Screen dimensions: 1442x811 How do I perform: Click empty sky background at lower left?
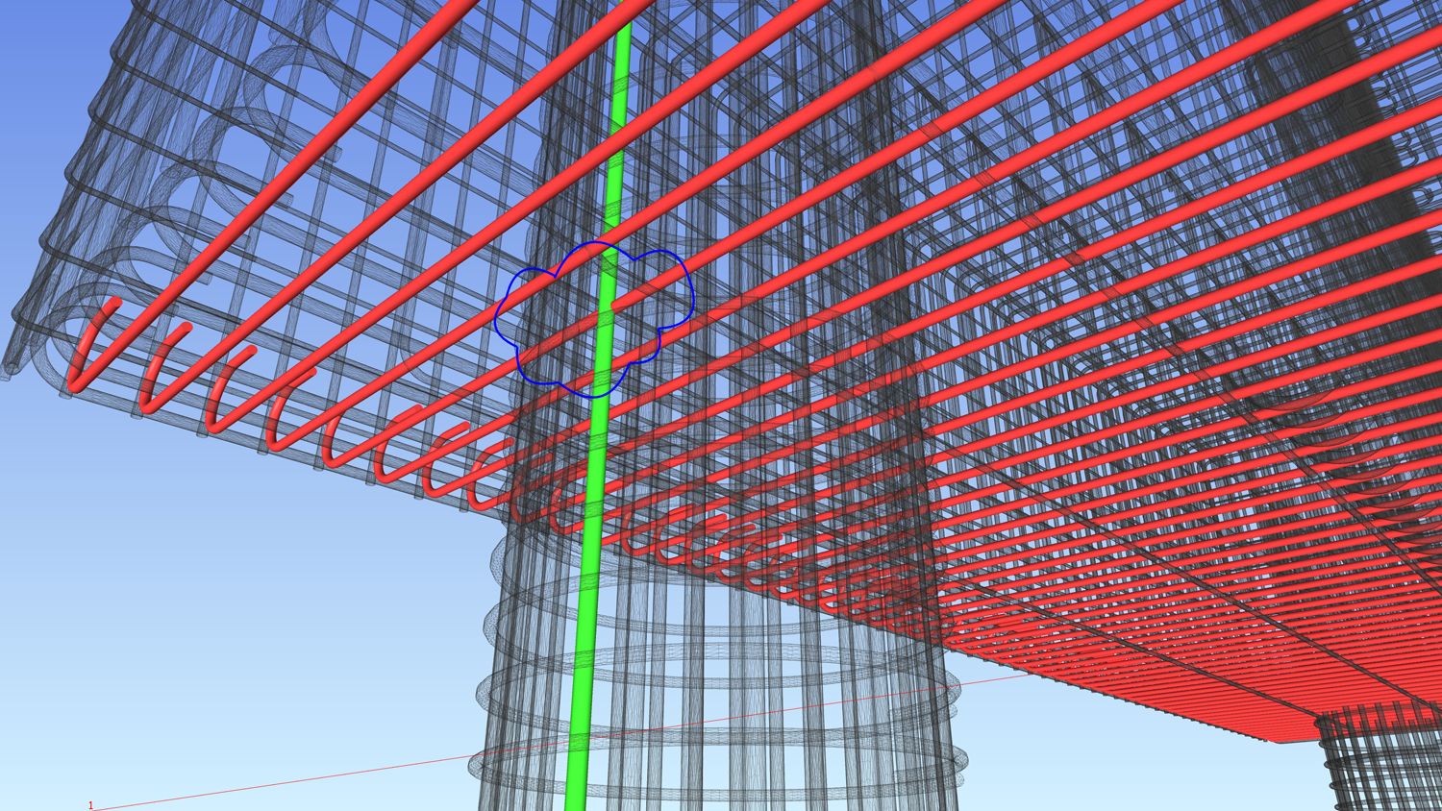click(x=192, y=625)
